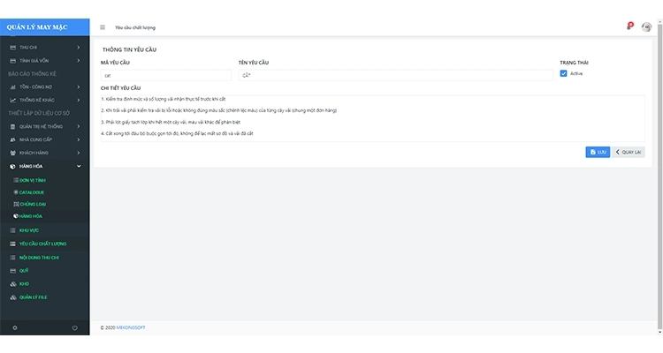Open the Quỹ fund sidebar item
This screenshot has width=663, height=353.
(x=24, y=270)
